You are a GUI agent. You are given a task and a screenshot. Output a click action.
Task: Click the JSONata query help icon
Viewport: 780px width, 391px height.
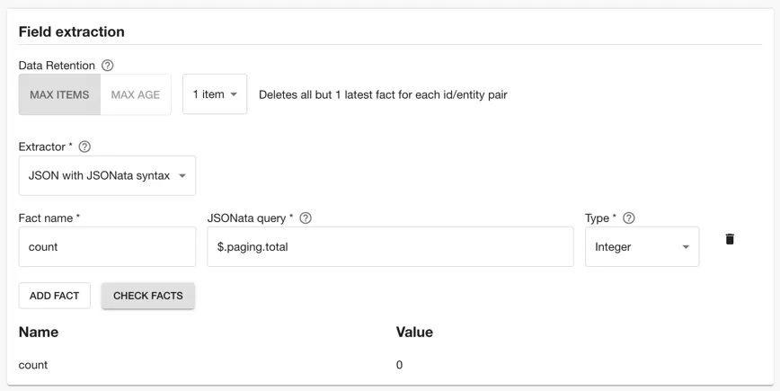(306, 218)
